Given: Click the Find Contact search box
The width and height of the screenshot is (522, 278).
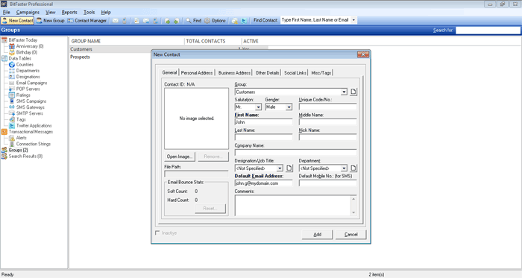Looking at the screenshot, I should (315, 20).
